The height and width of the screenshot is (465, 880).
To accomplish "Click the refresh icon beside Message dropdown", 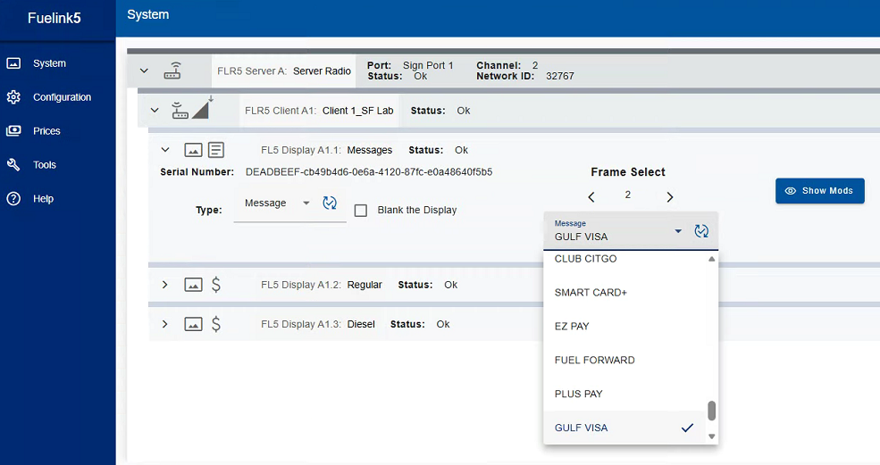I will pos(701,231).
